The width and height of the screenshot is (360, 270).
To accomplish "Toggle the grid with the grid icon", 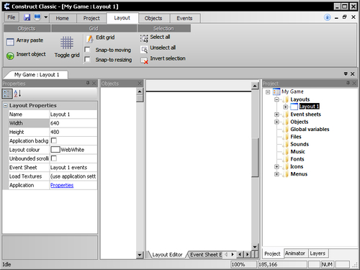I will pyautogui.click(x=67, y=42).
